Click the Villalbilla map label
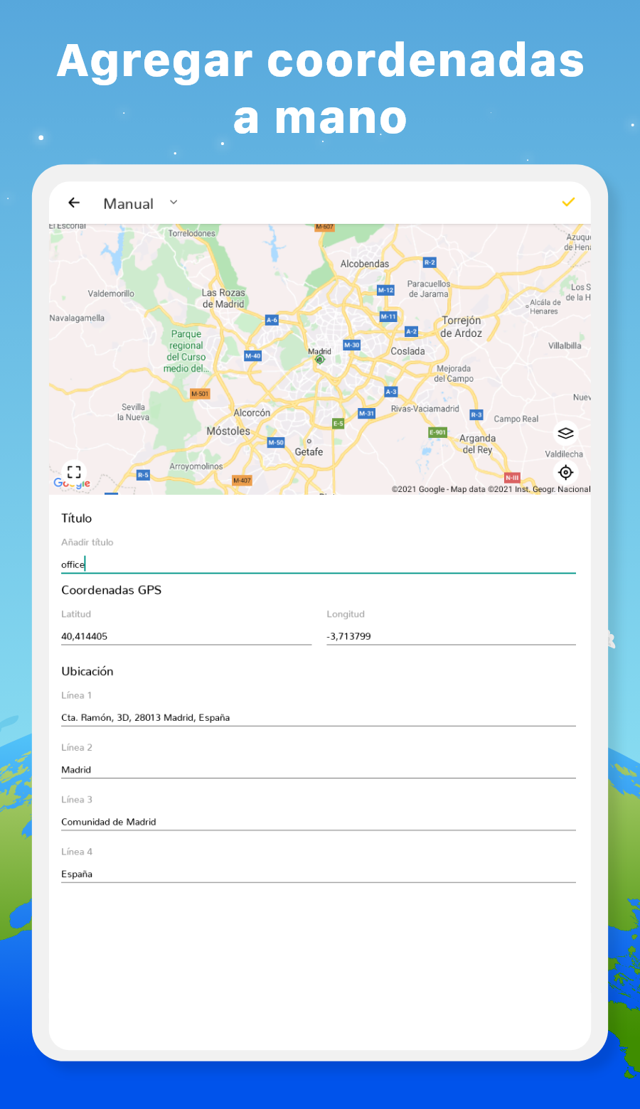 coord(565,345)
